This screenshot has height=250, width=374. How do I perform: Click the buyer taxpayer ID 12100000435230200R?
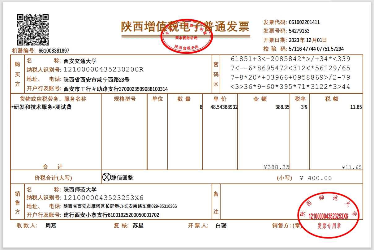[103, 70]
